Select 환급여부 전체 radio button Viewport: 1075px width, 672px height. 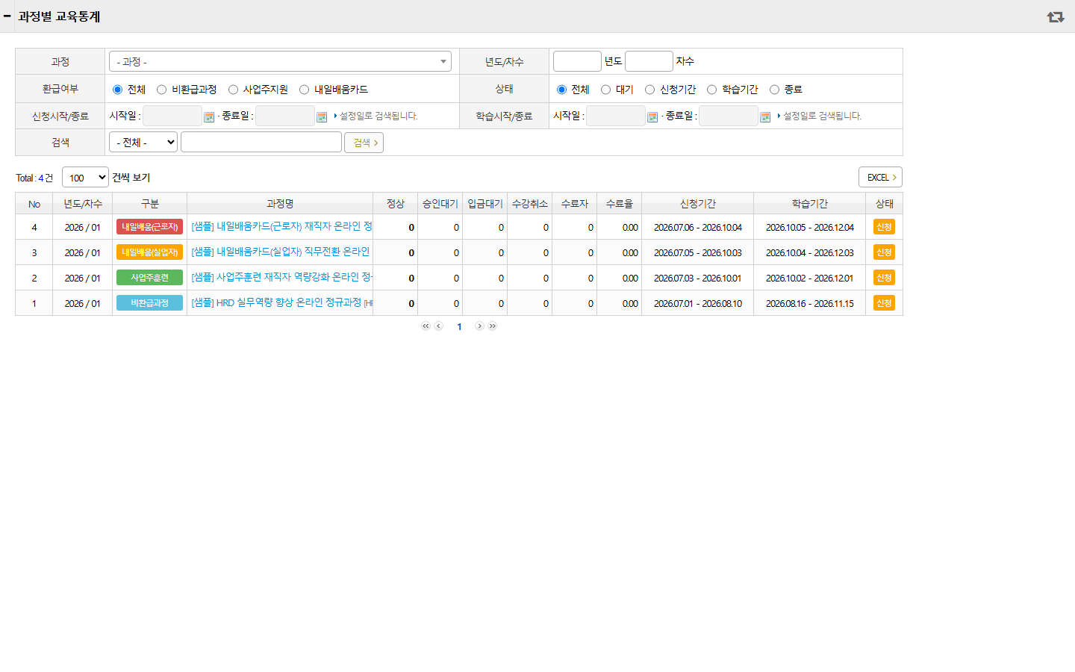(117, 90)
